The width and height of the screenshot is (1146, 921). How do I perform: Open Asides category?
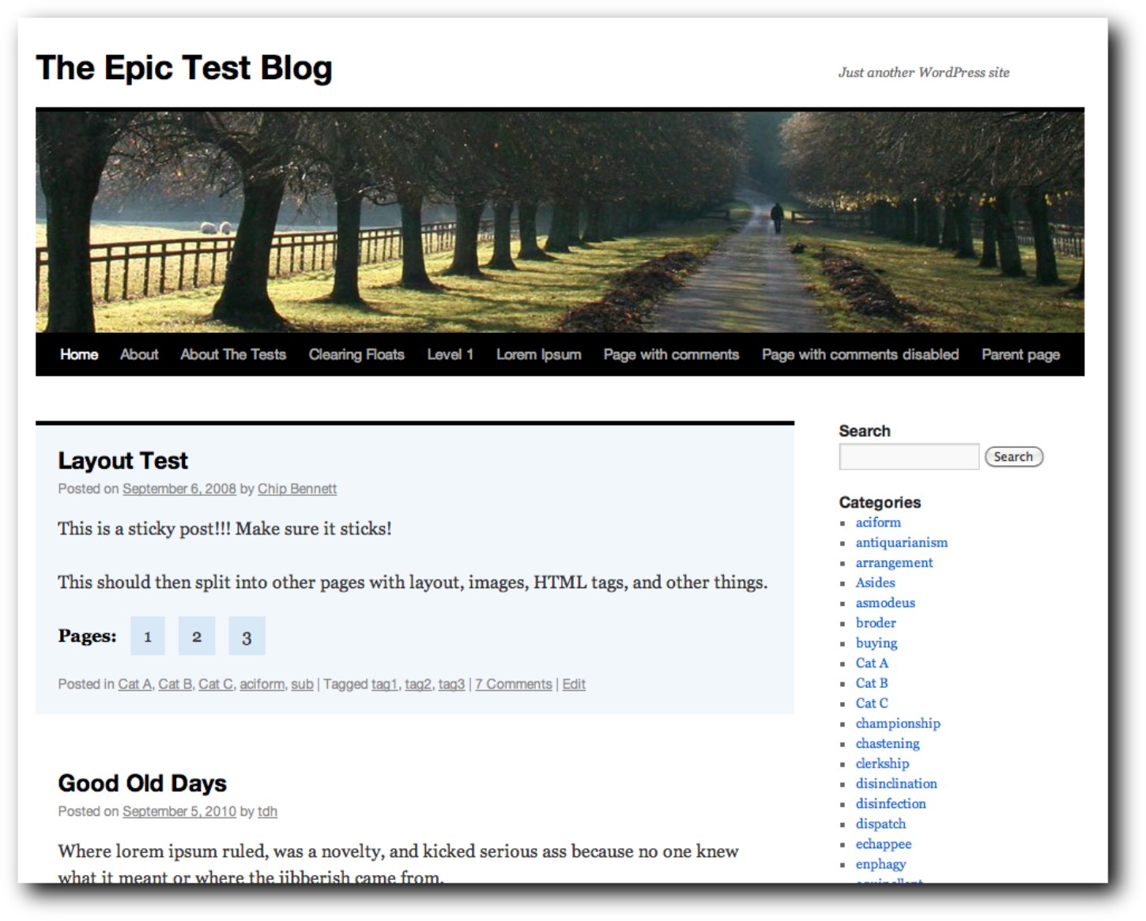876,583
